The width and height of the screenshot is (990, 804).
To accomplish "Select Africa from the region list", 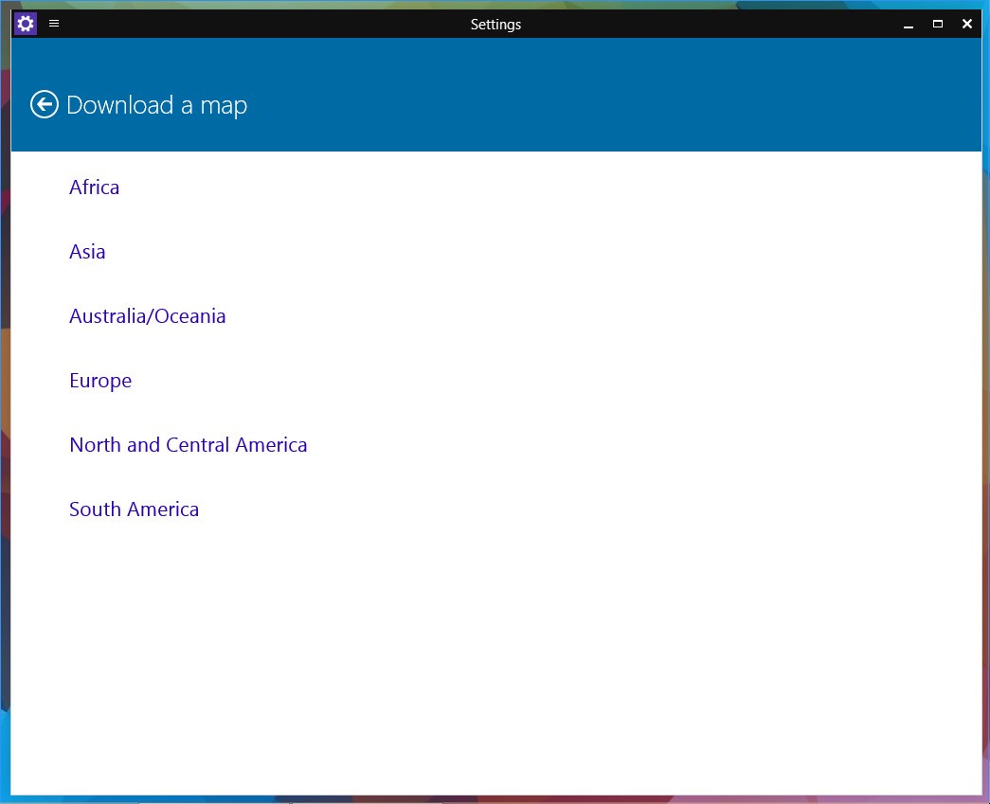I will coord(94,188).
